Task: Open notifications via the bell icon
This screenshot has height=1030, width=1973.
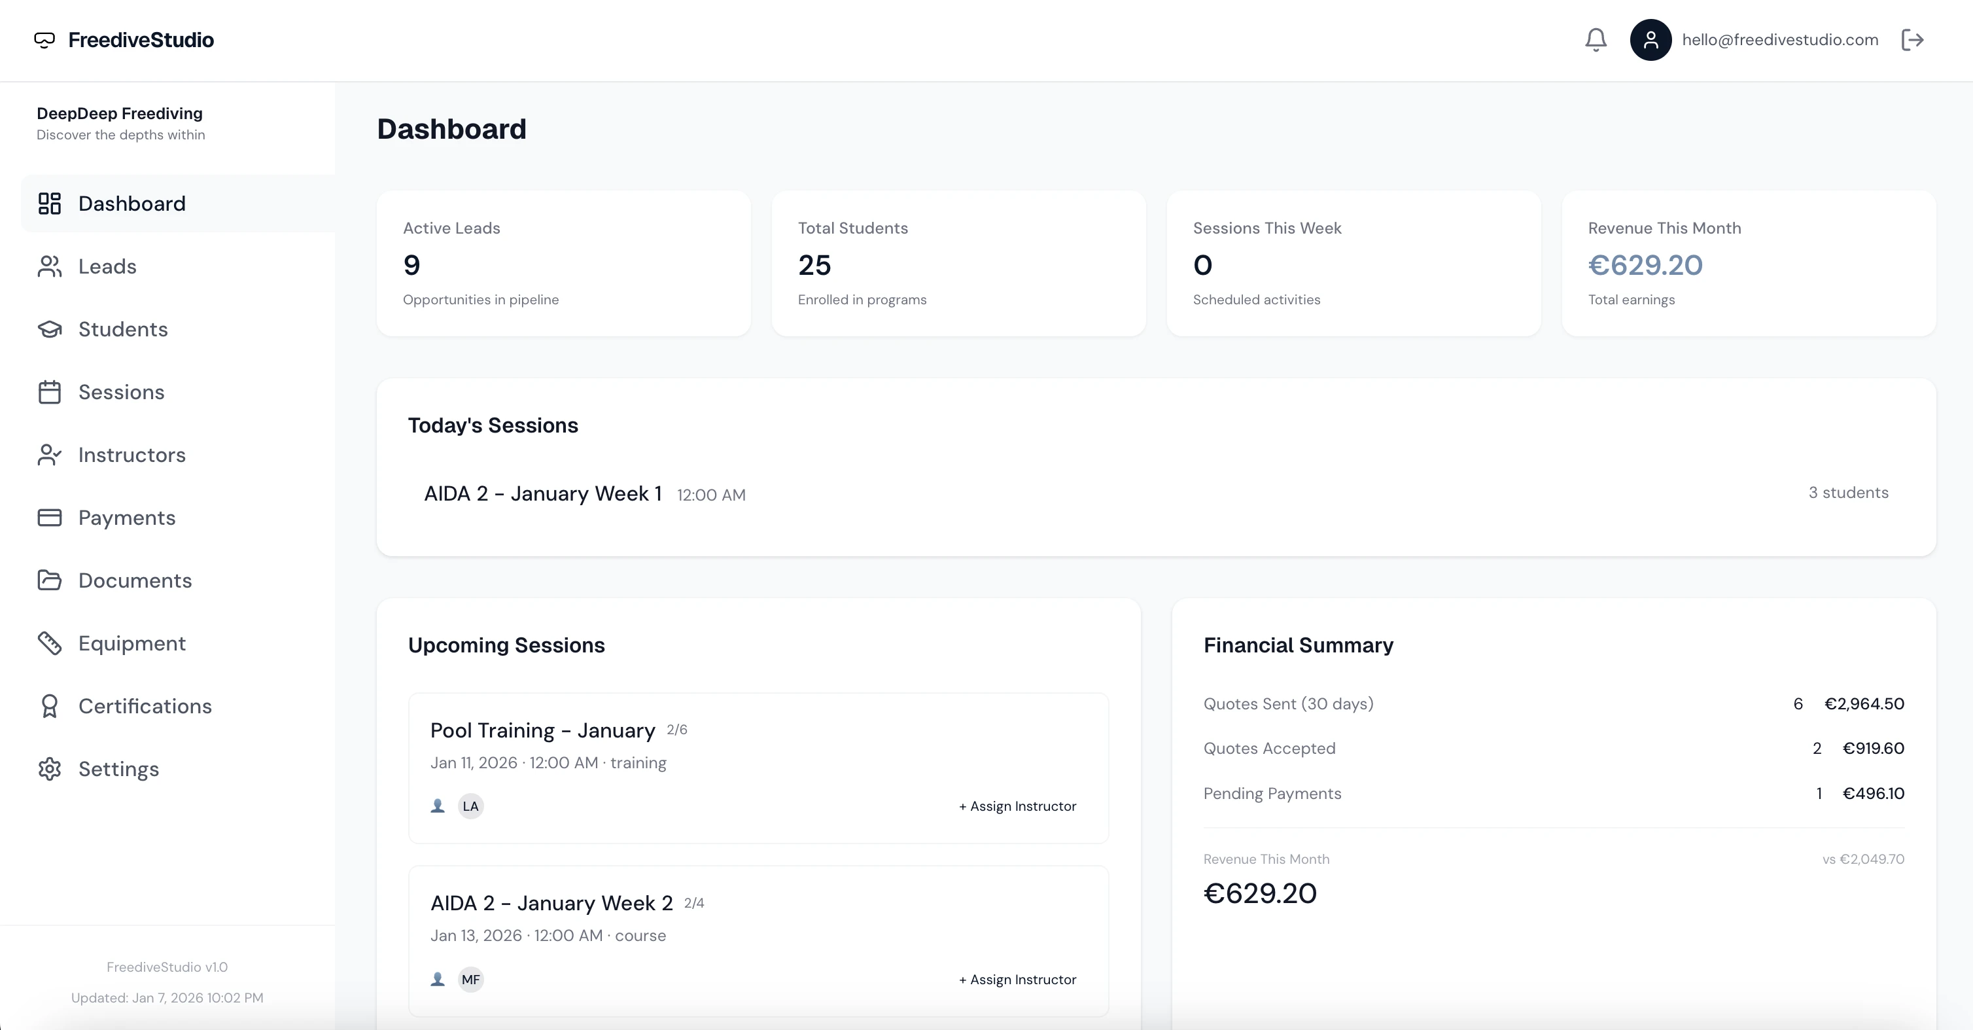Action: 1595,40
